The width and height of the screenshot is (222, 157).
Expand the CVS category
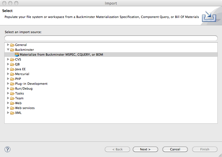pos(8,59)
